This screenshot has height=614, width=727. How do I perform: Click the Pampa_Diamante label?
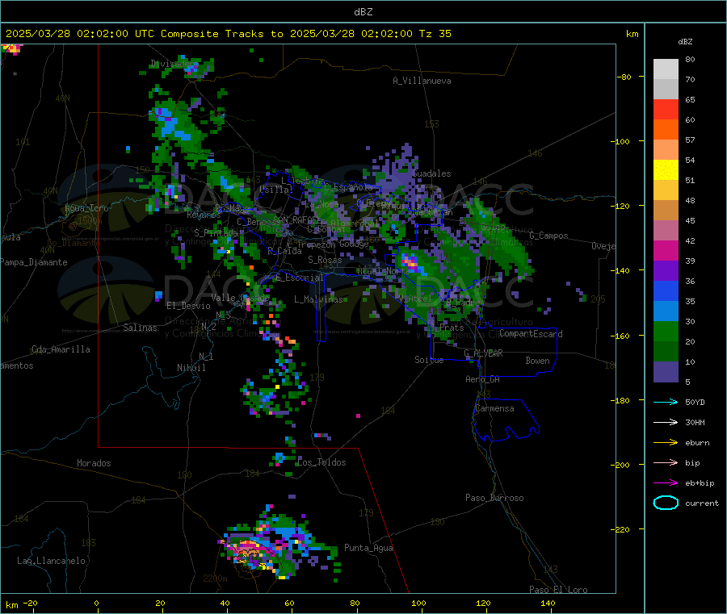(x=34, y=262)
